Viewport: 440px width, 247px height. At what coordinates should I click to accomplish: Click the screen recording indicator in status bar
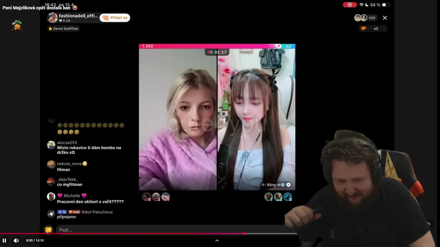(350, 5)
